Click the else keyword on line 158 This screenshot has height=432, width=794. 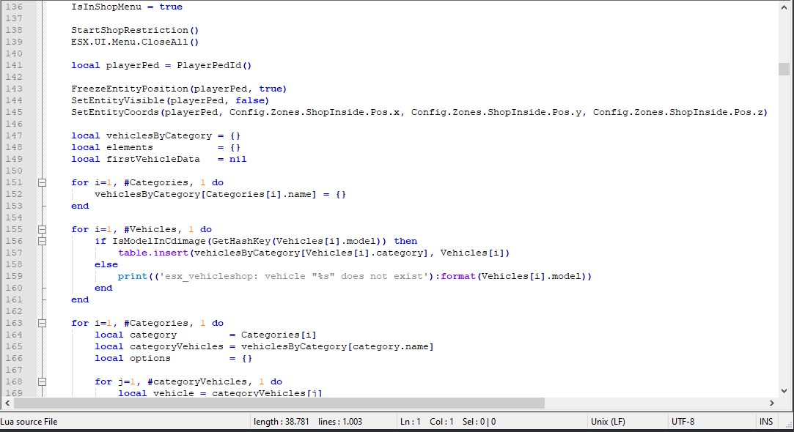pyautogui.click(x=106, y=264)
